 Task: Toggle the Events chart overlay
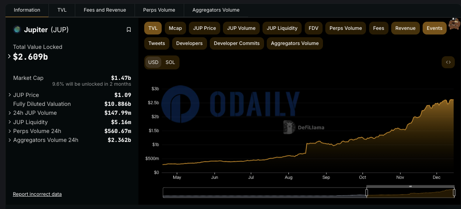pos(435,28)
